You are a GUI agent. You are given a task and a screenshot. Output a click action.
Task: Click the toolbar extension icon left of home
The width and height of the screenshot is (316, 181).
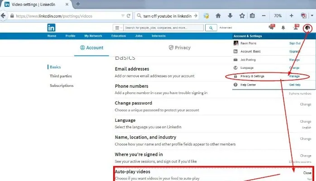(206, 16)
